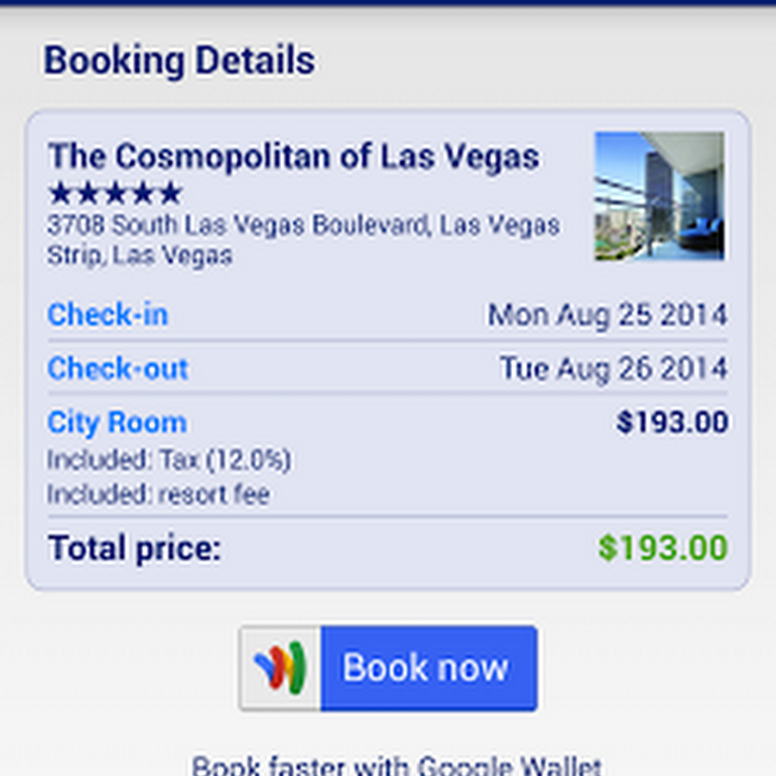Tap the Included resort fee line

(158, 495)
